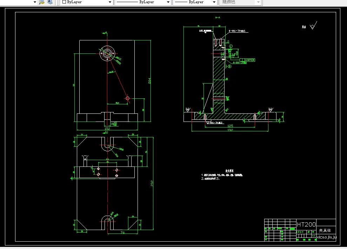This screenshot has height=249, width=347.
Task: Open the layer list dropdown arrow
Action: pyautogui.click(x=35, y=2)
